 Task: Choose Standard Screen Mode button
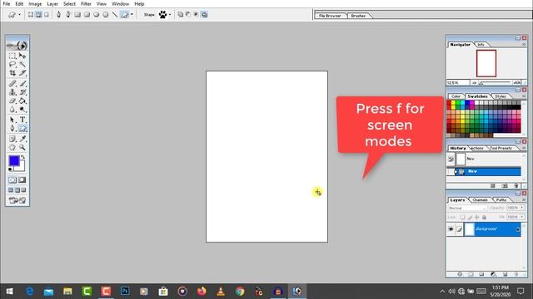point(11,190)
